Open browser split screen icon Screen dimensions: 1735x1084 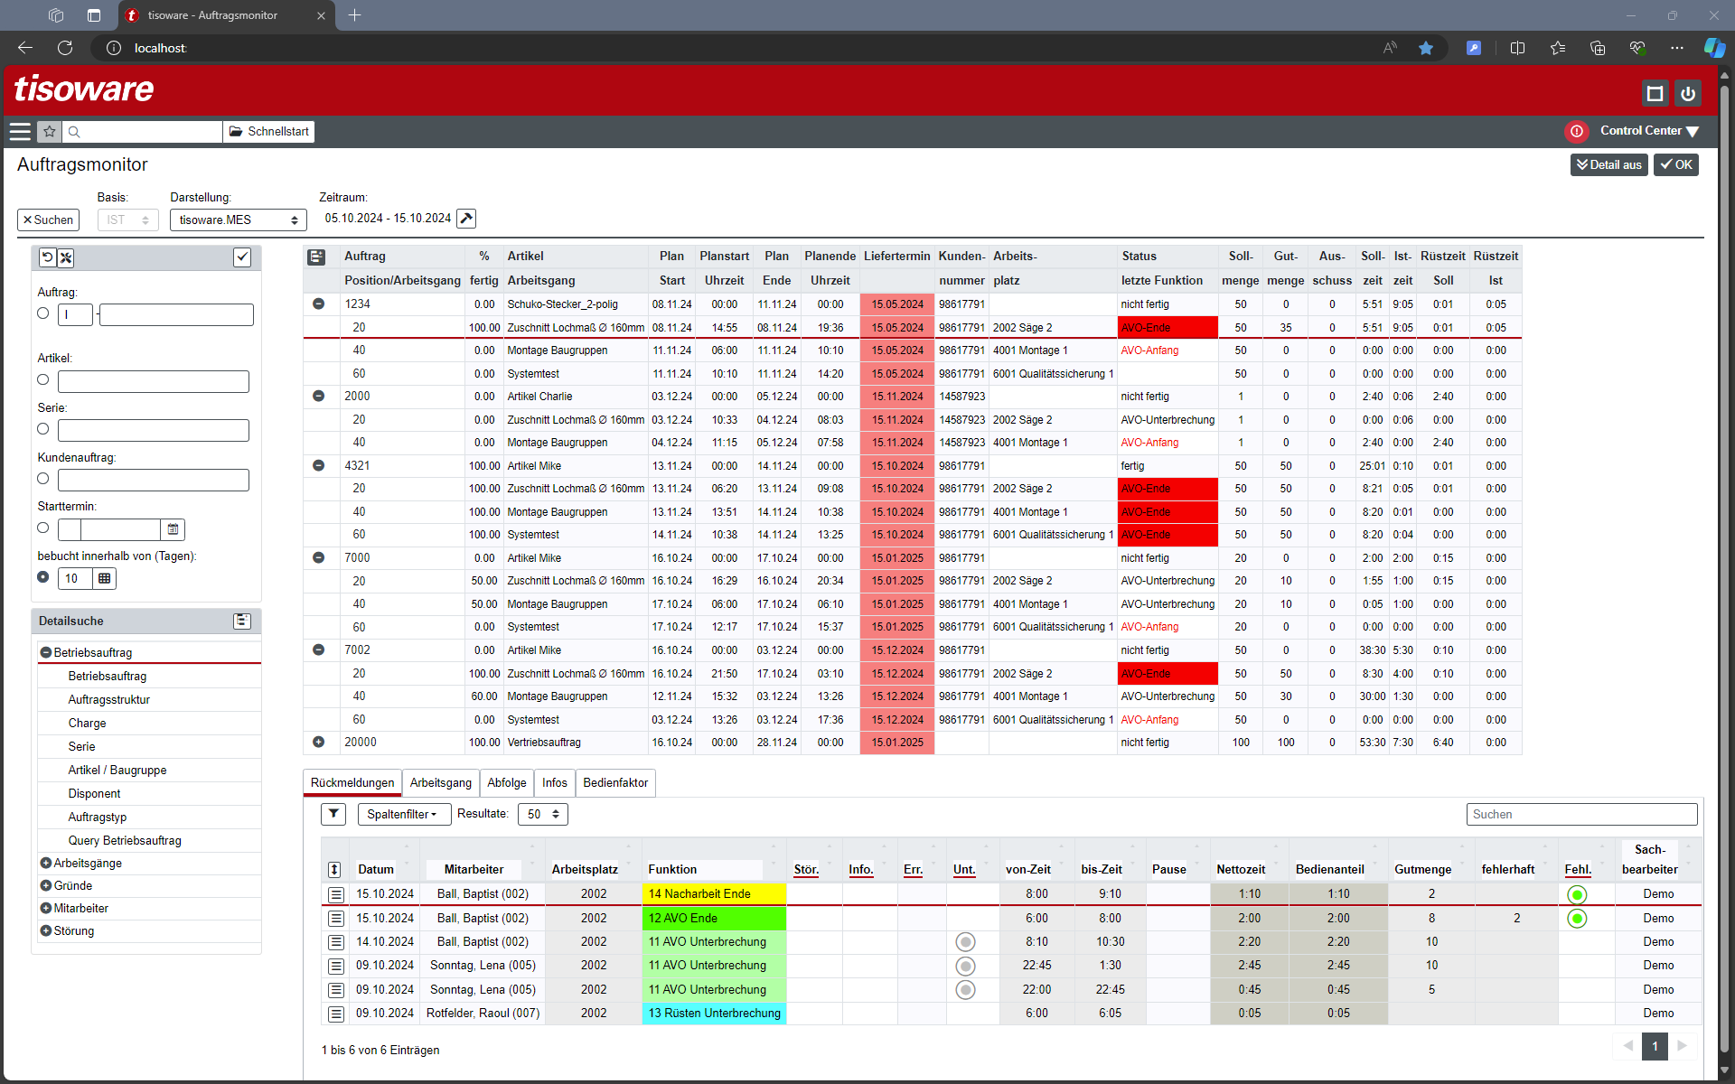tap(1517, 48)
